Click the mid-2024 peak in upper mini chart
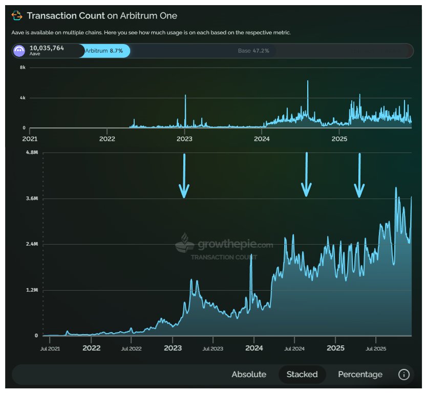This screenshot has width=427, height=393. (x=308, y=83)
